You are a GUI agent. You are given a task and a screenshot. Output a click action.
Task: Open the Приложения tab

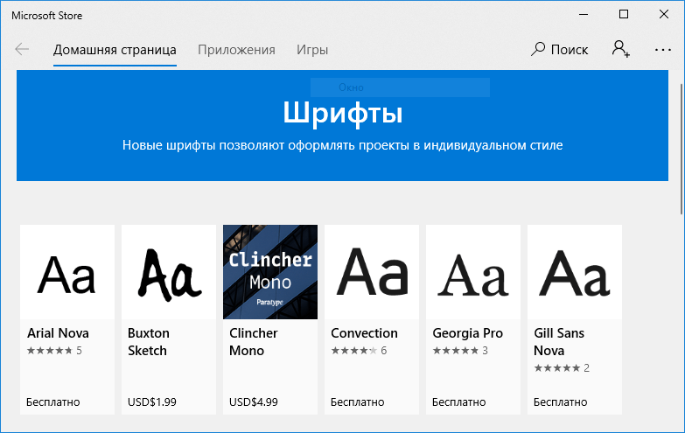click(236, 50)
